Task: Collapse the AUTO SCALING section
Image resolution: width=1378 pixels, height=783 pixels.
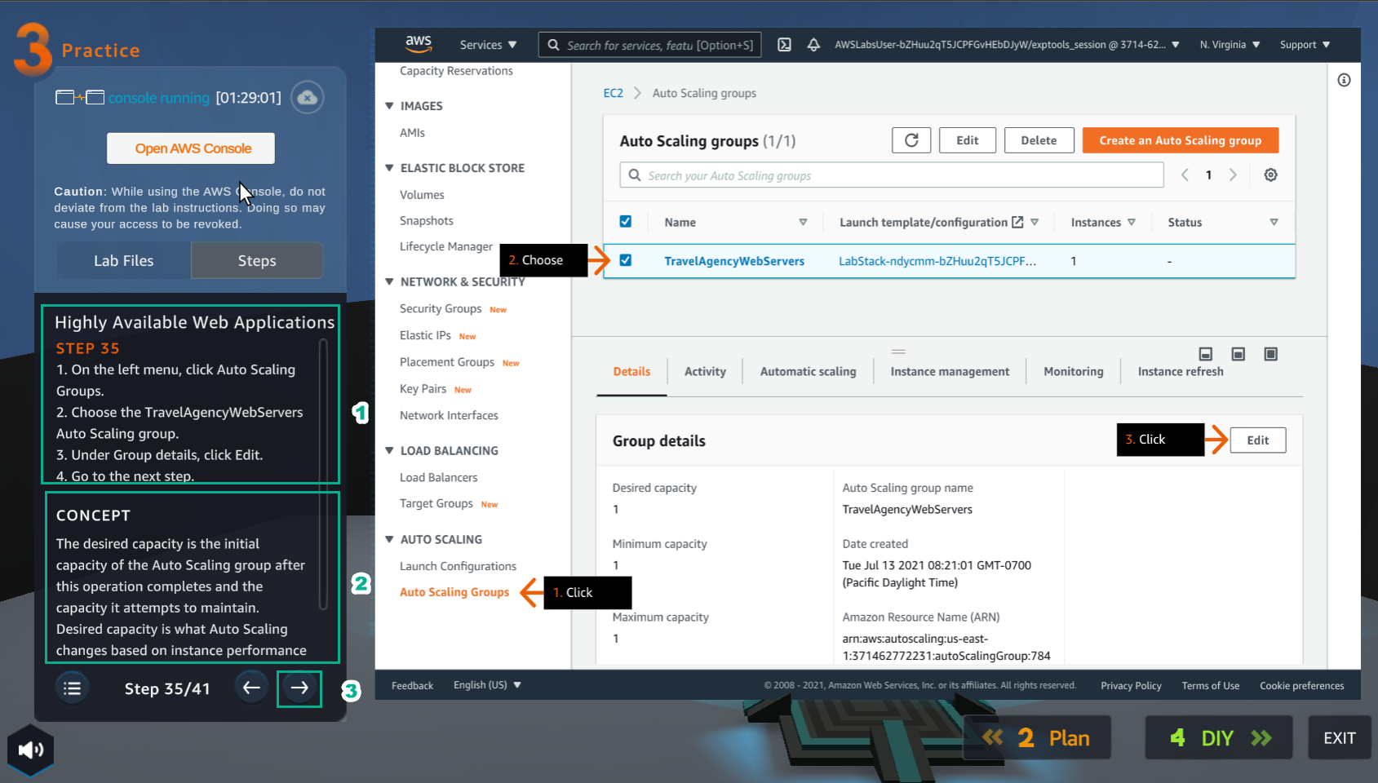Action: (389, 540)
